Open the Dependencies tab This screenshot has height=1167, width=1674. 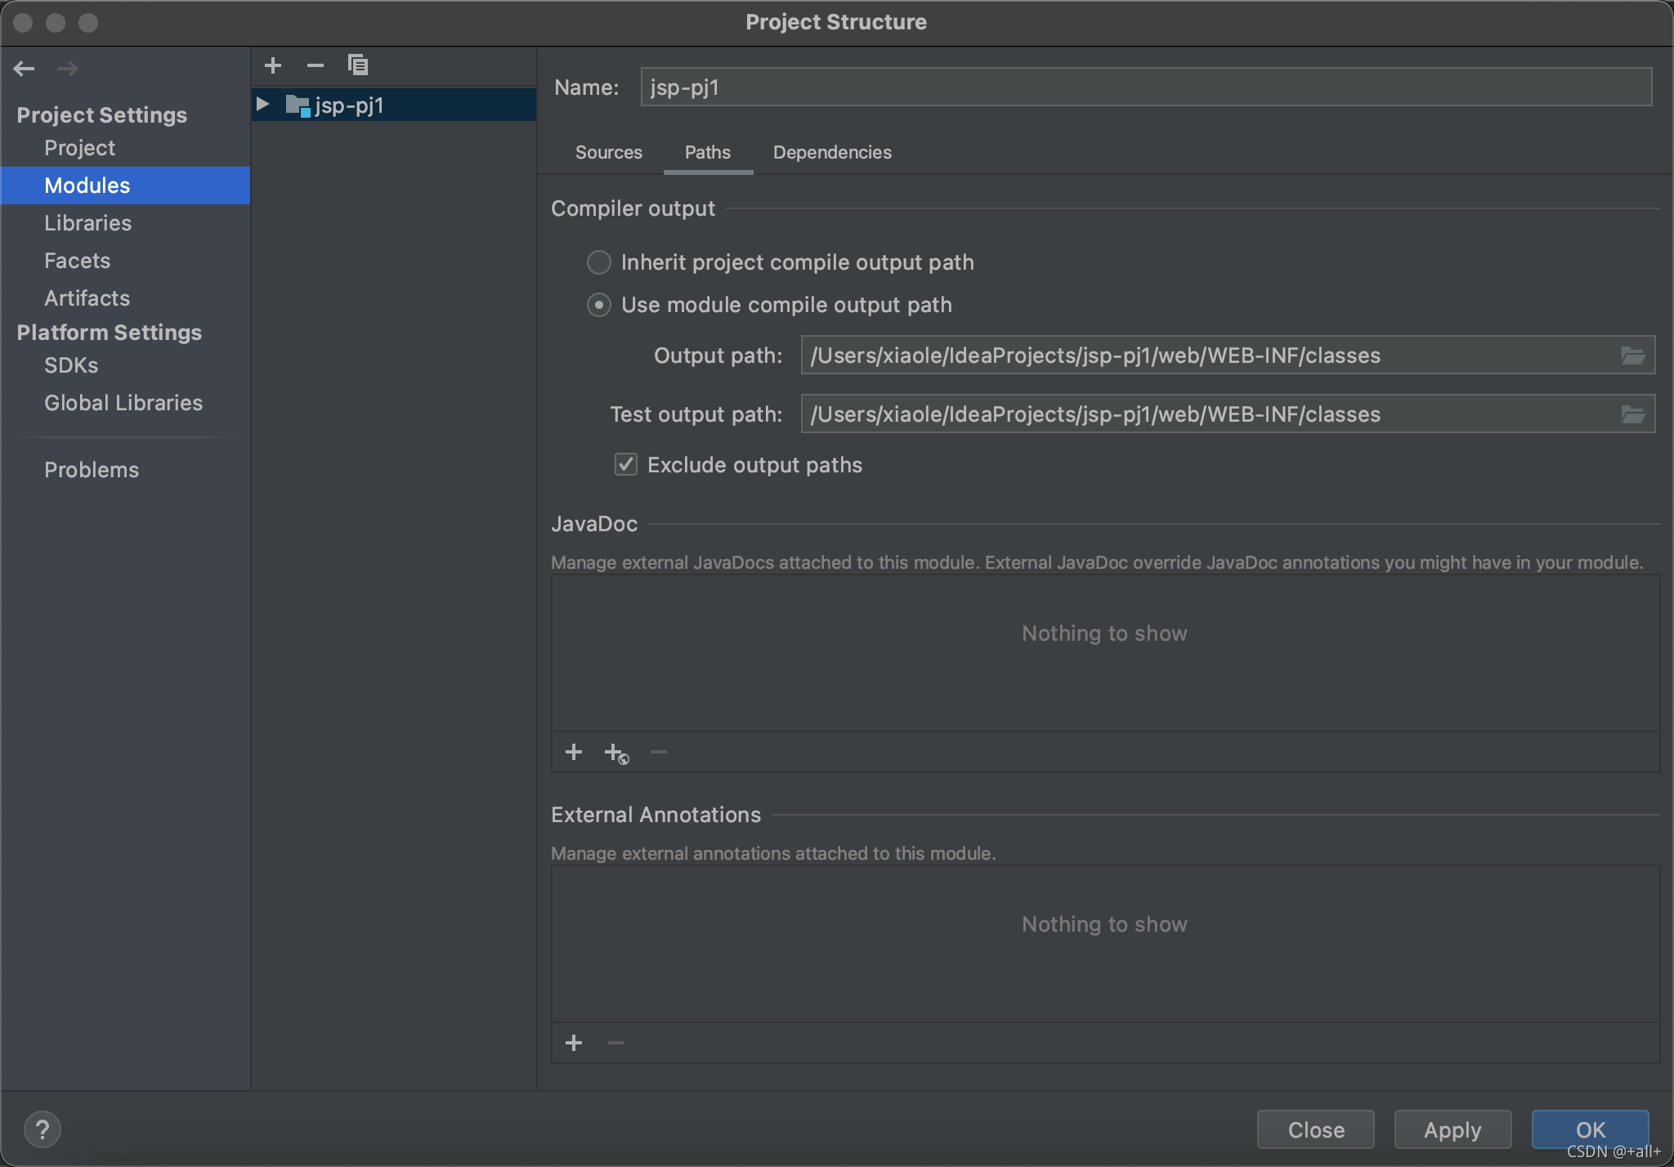pos(831,153)
